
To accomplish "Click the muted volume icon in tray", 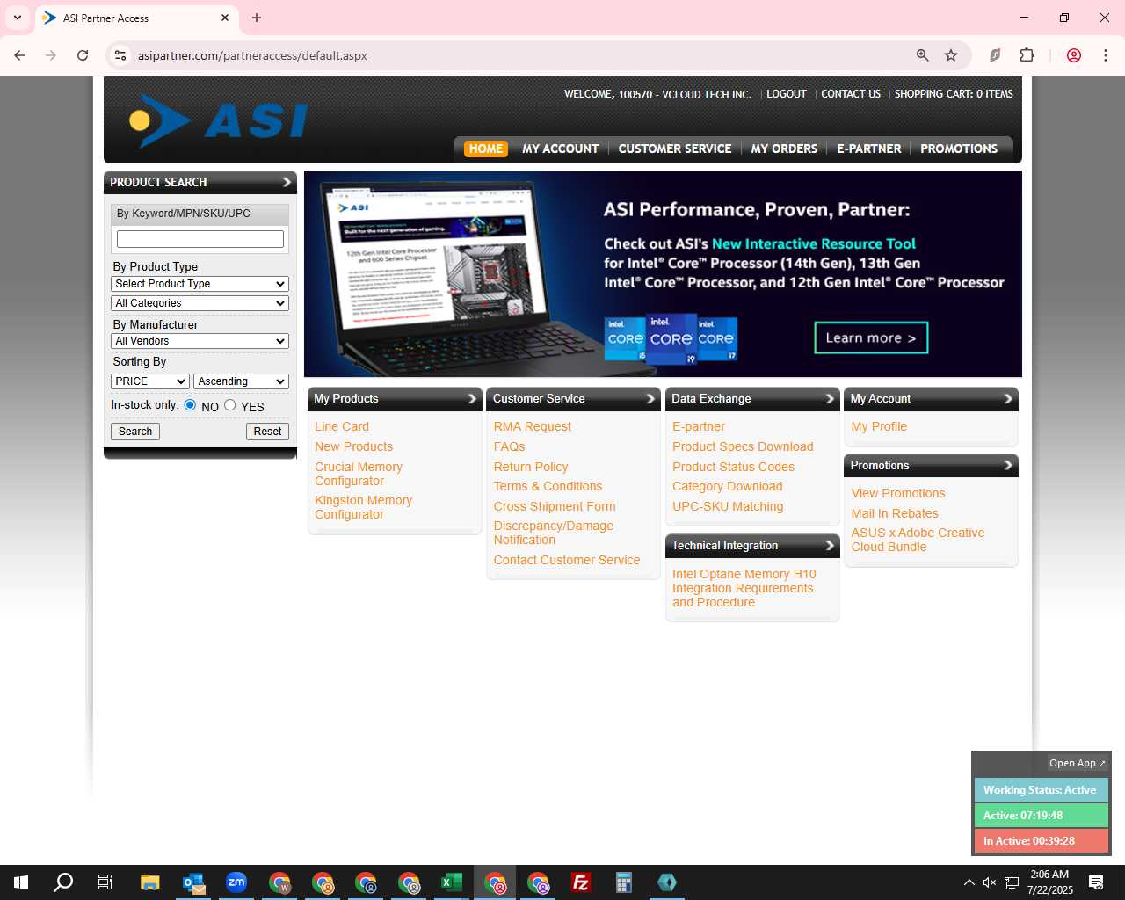I will (990, 882).
